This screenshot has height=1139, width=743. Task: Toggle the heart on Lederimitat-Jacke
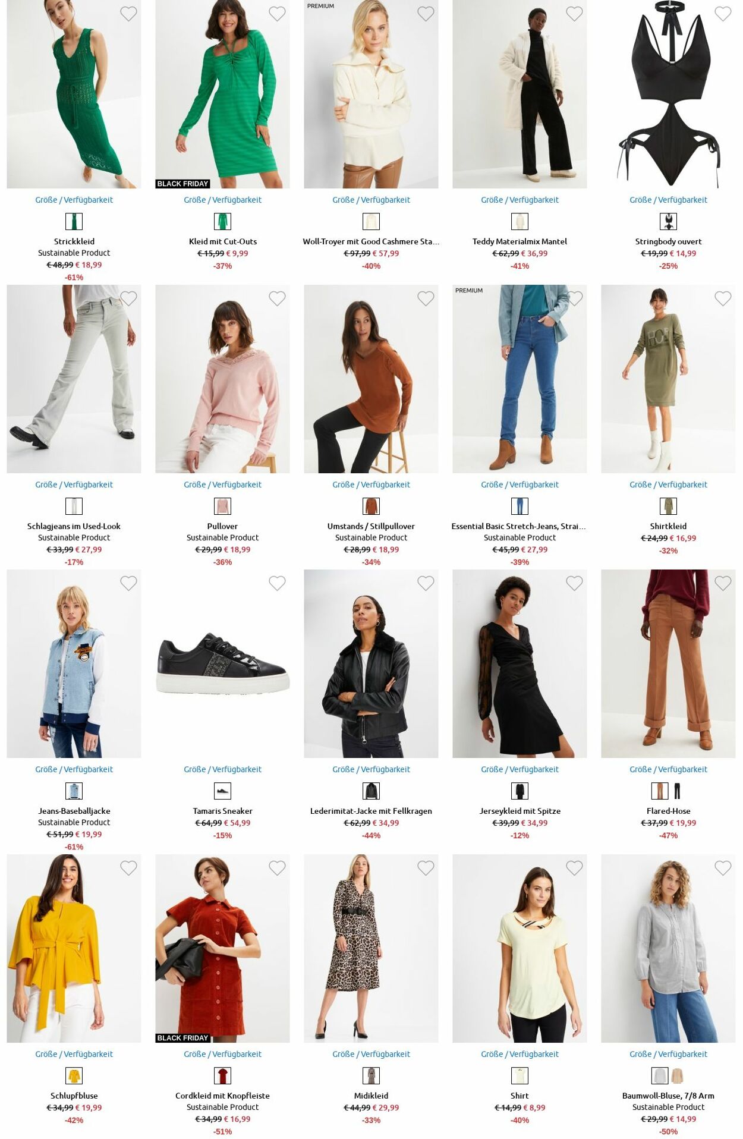point(426,583)
